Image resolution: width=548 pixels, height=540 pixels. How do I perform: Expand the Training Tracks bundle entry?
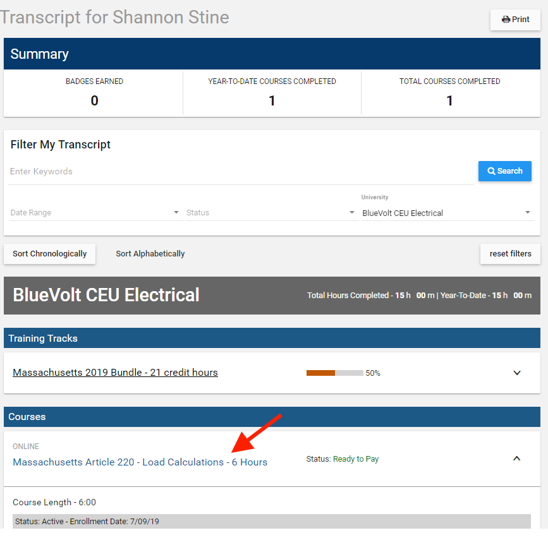pos(115,373)
